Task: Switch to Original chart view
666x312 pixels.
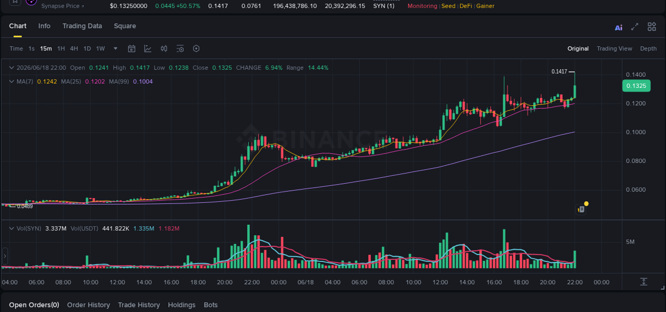Action: (578, 48)
